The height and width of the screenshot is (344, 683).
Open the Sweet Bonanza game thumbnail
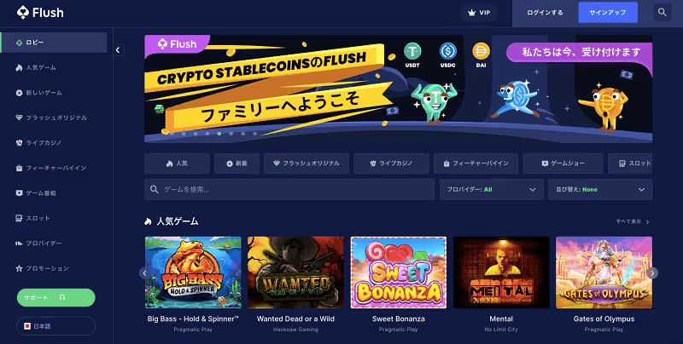398,272
